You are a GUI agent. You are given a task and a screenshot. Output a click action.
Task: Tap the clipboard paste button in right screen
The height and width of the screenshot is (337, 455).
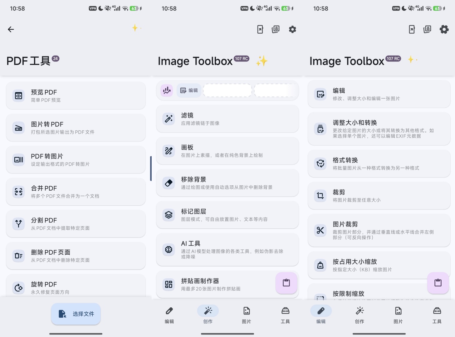point(438,283)
